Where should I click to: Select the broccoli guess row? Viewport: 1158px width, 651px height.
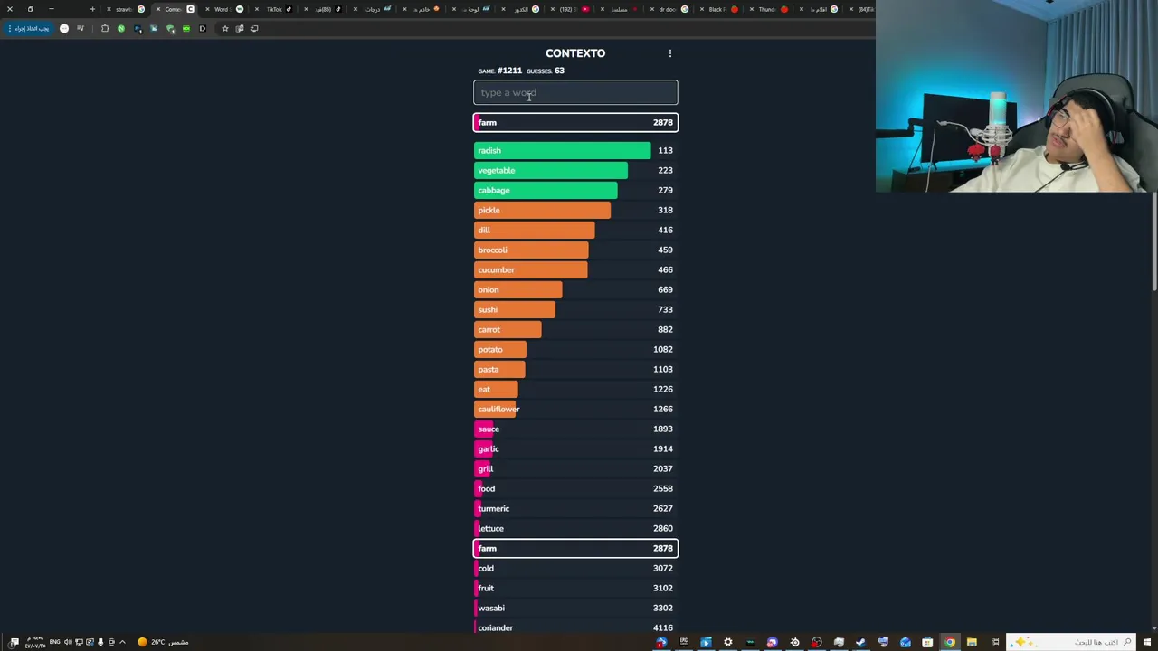pyautogui.click(x=575, y=250)
